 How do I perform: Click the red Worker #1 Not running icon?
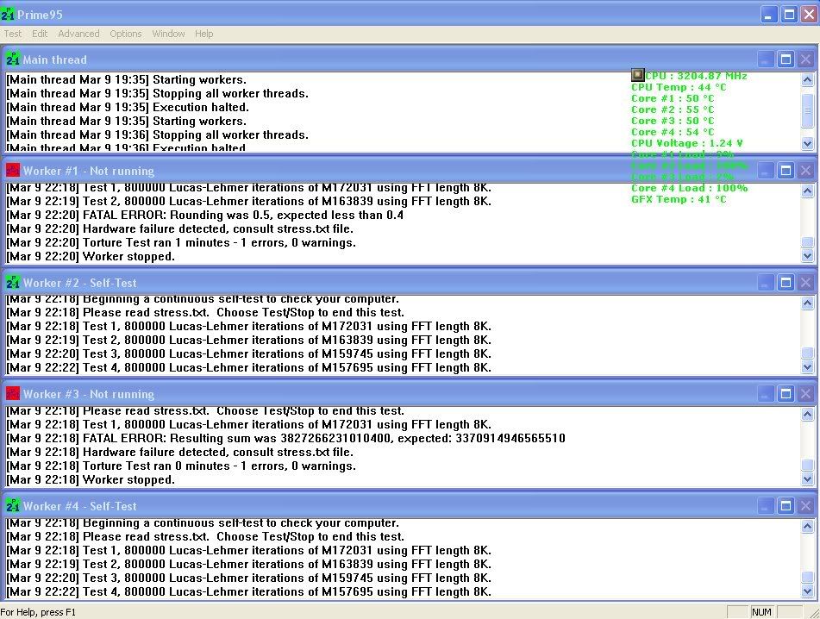coord(13,171)
